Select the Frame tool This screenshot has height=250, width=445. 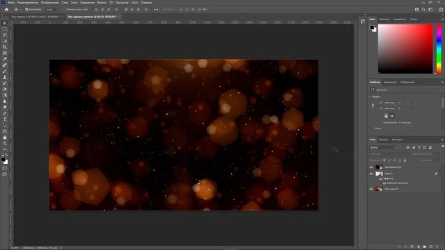(5, 53)
